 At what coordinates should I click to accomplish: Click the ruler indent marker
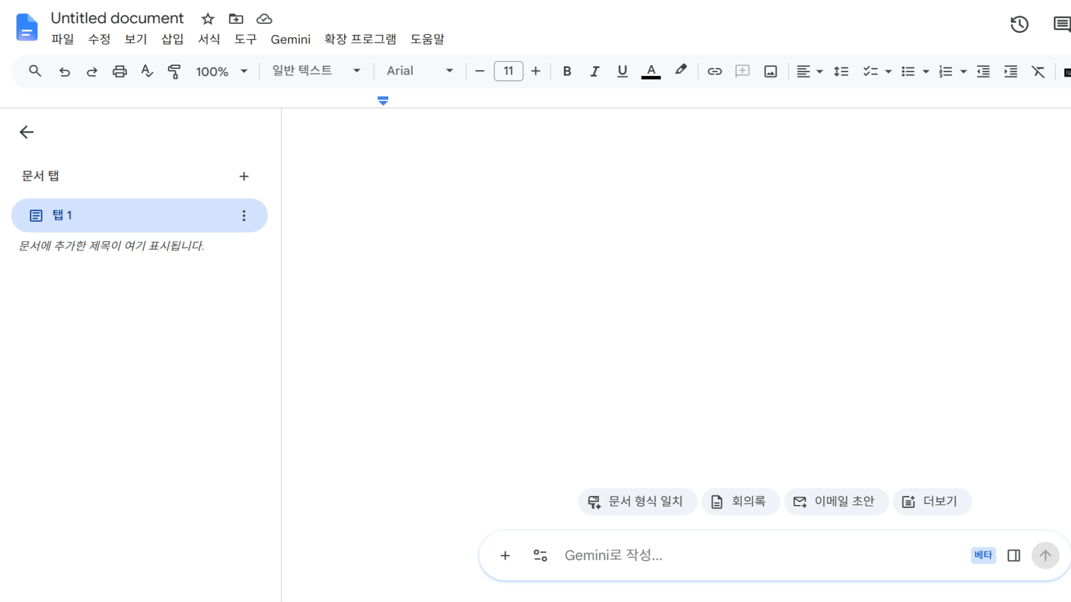(383, 101)
